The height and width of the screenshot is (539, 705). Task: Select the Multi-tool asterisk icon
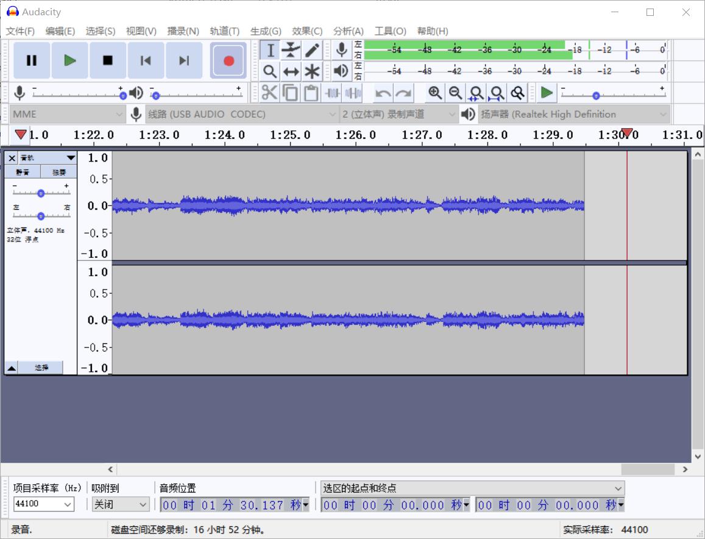click(x=312, y=71)
